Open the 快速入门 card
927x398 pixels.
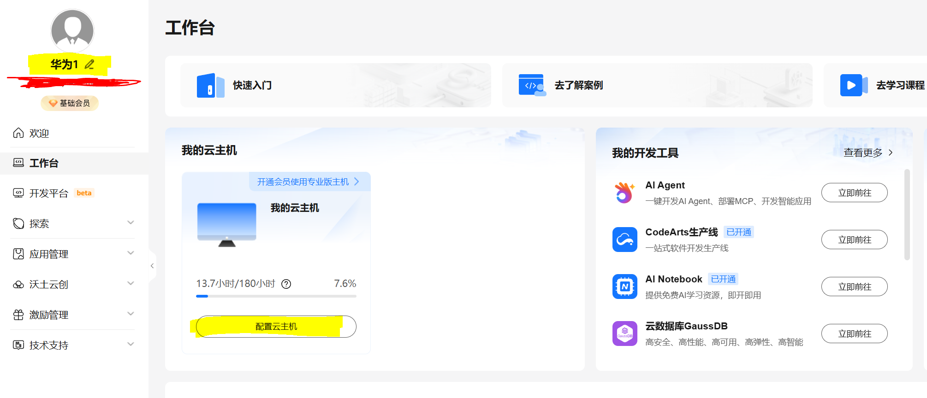tap(336, 85)
